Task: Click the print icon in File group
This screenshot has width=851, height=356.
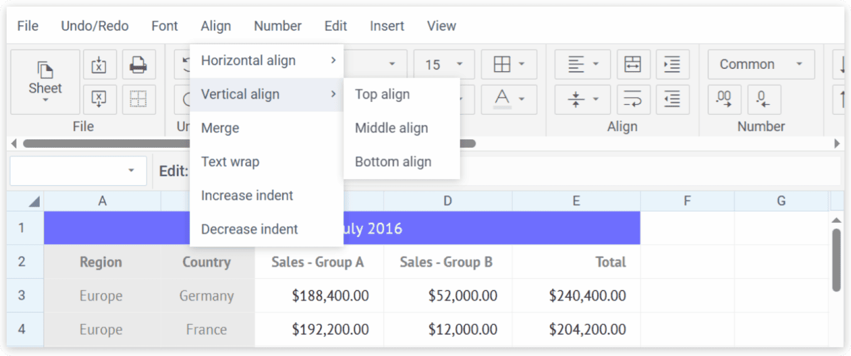Action: [138, 65]
